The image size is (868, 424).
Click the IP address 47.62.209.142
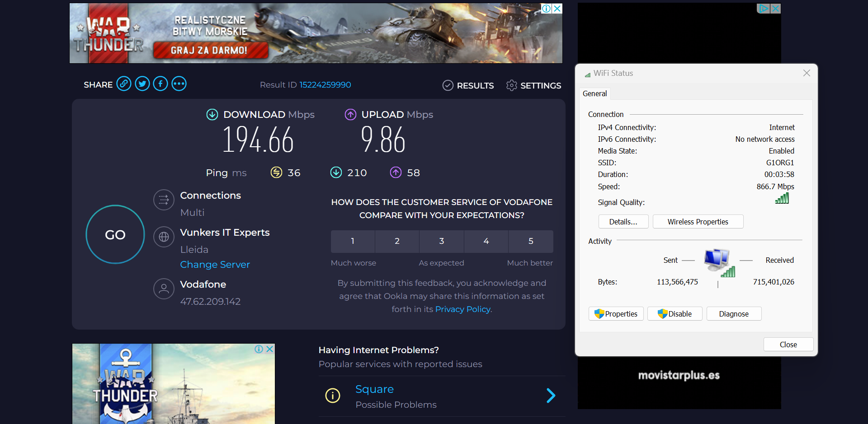click(x=210, y=302)
